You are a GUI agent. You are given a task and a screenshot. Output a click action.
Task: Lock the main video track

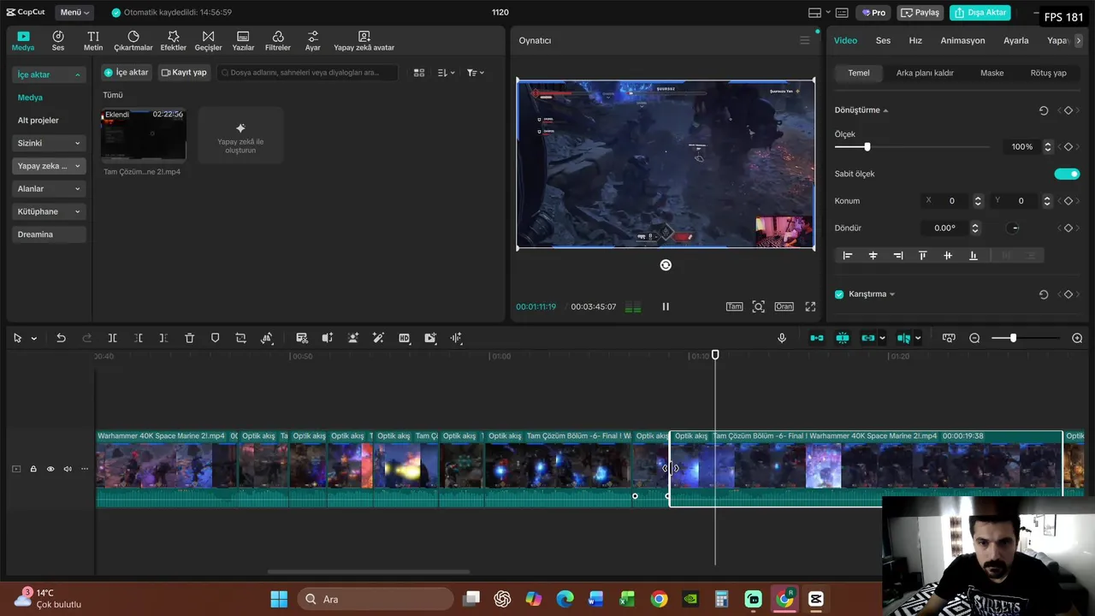(x=33, y=469)
